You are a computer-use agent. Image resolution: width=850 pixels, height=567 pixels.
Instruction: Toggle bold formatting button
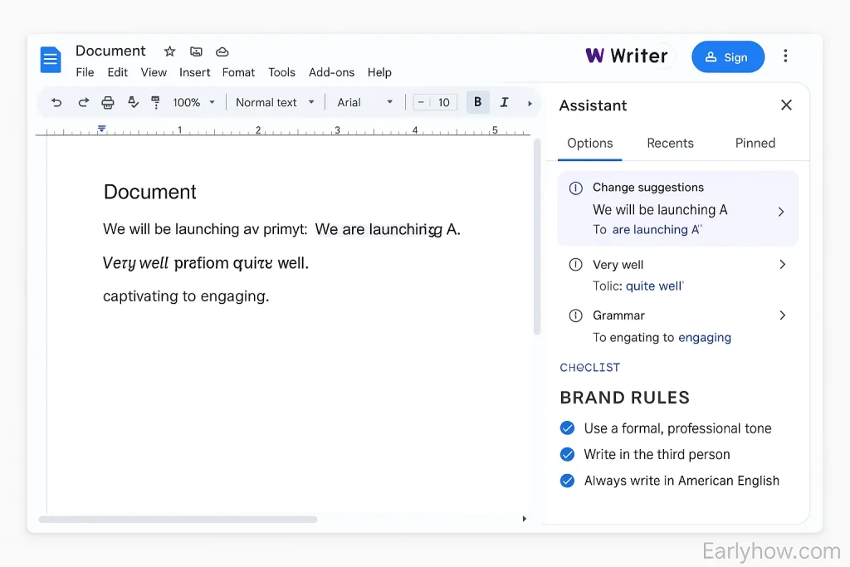click(477, 103)
